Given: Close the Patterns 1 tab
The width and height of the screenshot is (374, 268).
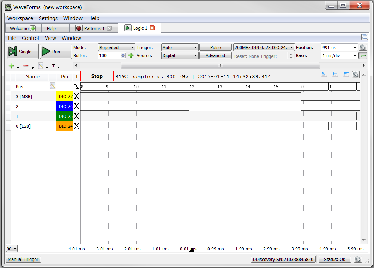Looking at the screenshot, I should tap(109, 28).
